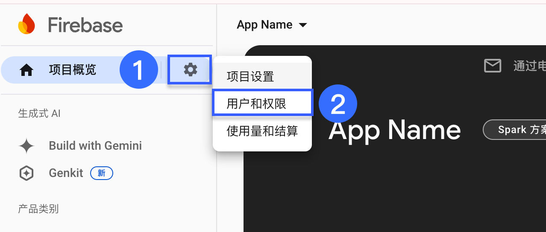Screen dimensions: 546x232
Task: Click the home icon beside 项目概览
Action: pyautogui.click(x=26, y=70)
